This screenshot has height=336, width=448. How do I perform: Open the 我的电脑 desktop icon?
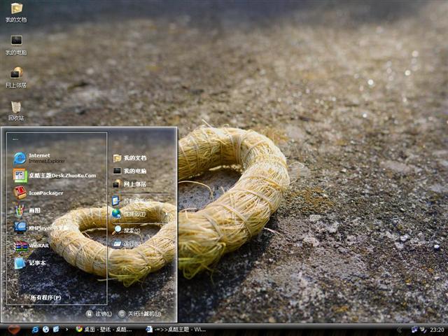coord(16,45)
